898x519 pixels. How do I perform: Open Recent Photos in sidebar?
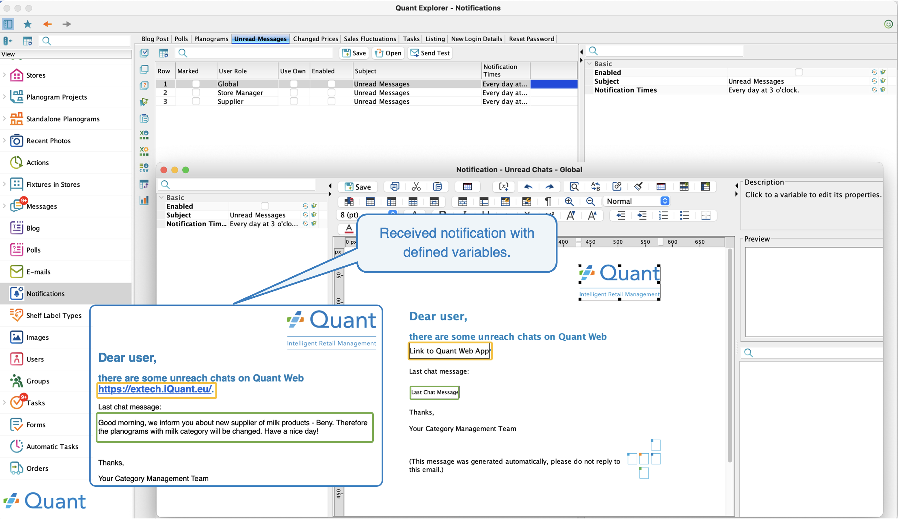pos(48,141)
